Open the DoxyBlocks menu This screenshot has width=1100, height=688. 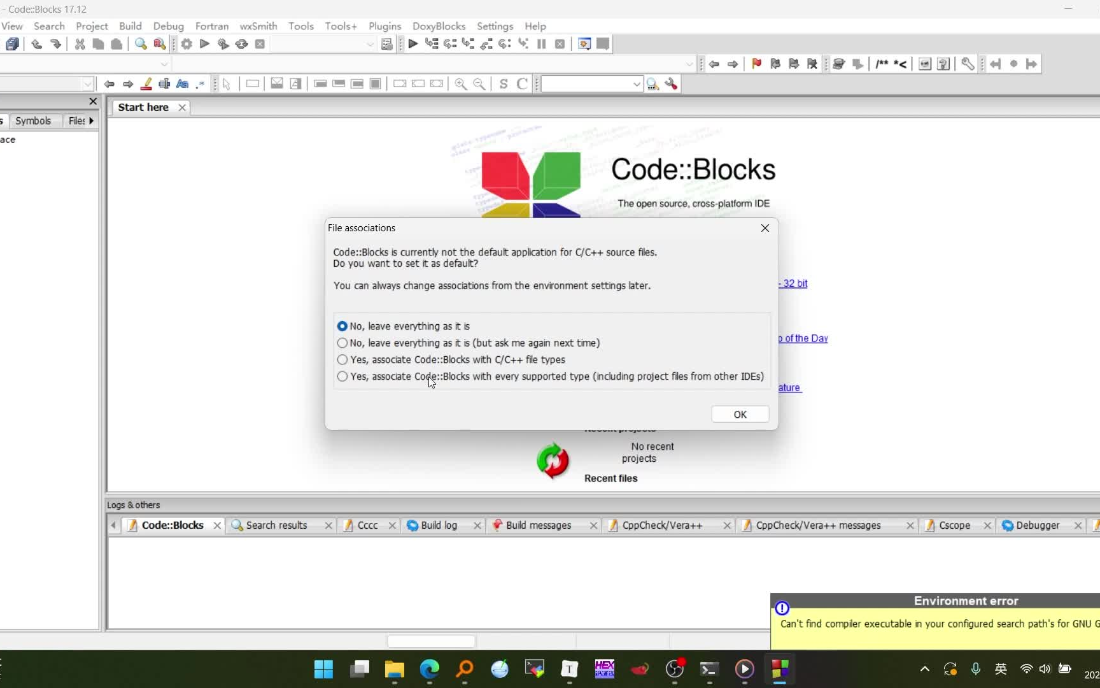(x=439, y=26)
